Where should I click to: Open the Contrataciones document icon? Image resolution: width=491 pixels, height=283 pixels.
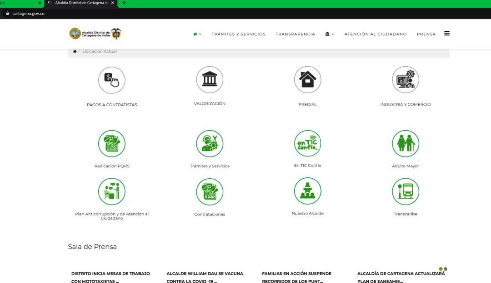coord(210,191)
